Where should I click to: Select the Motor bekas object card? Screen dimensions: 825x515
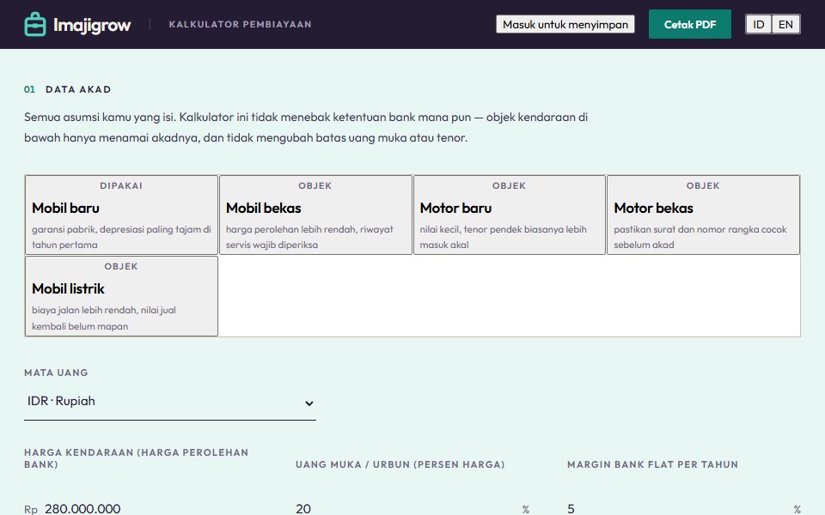704,215
